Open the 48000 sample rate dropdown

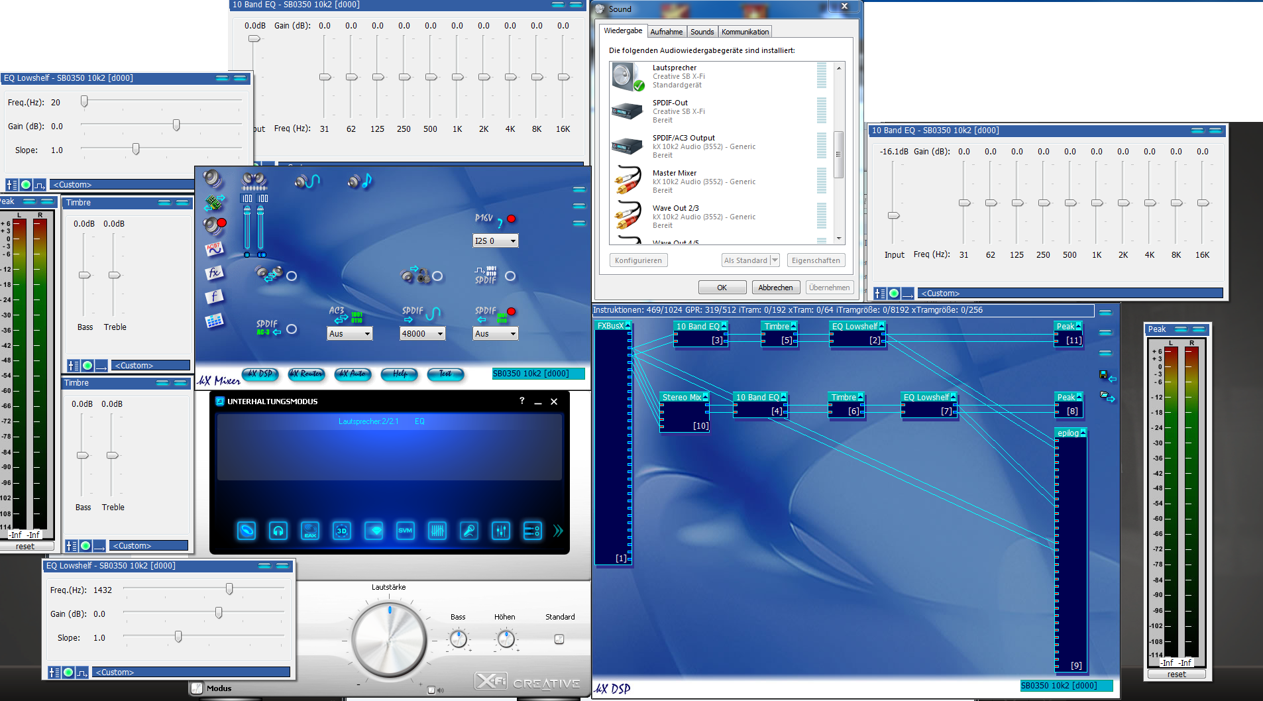click(x=423, y=334)
